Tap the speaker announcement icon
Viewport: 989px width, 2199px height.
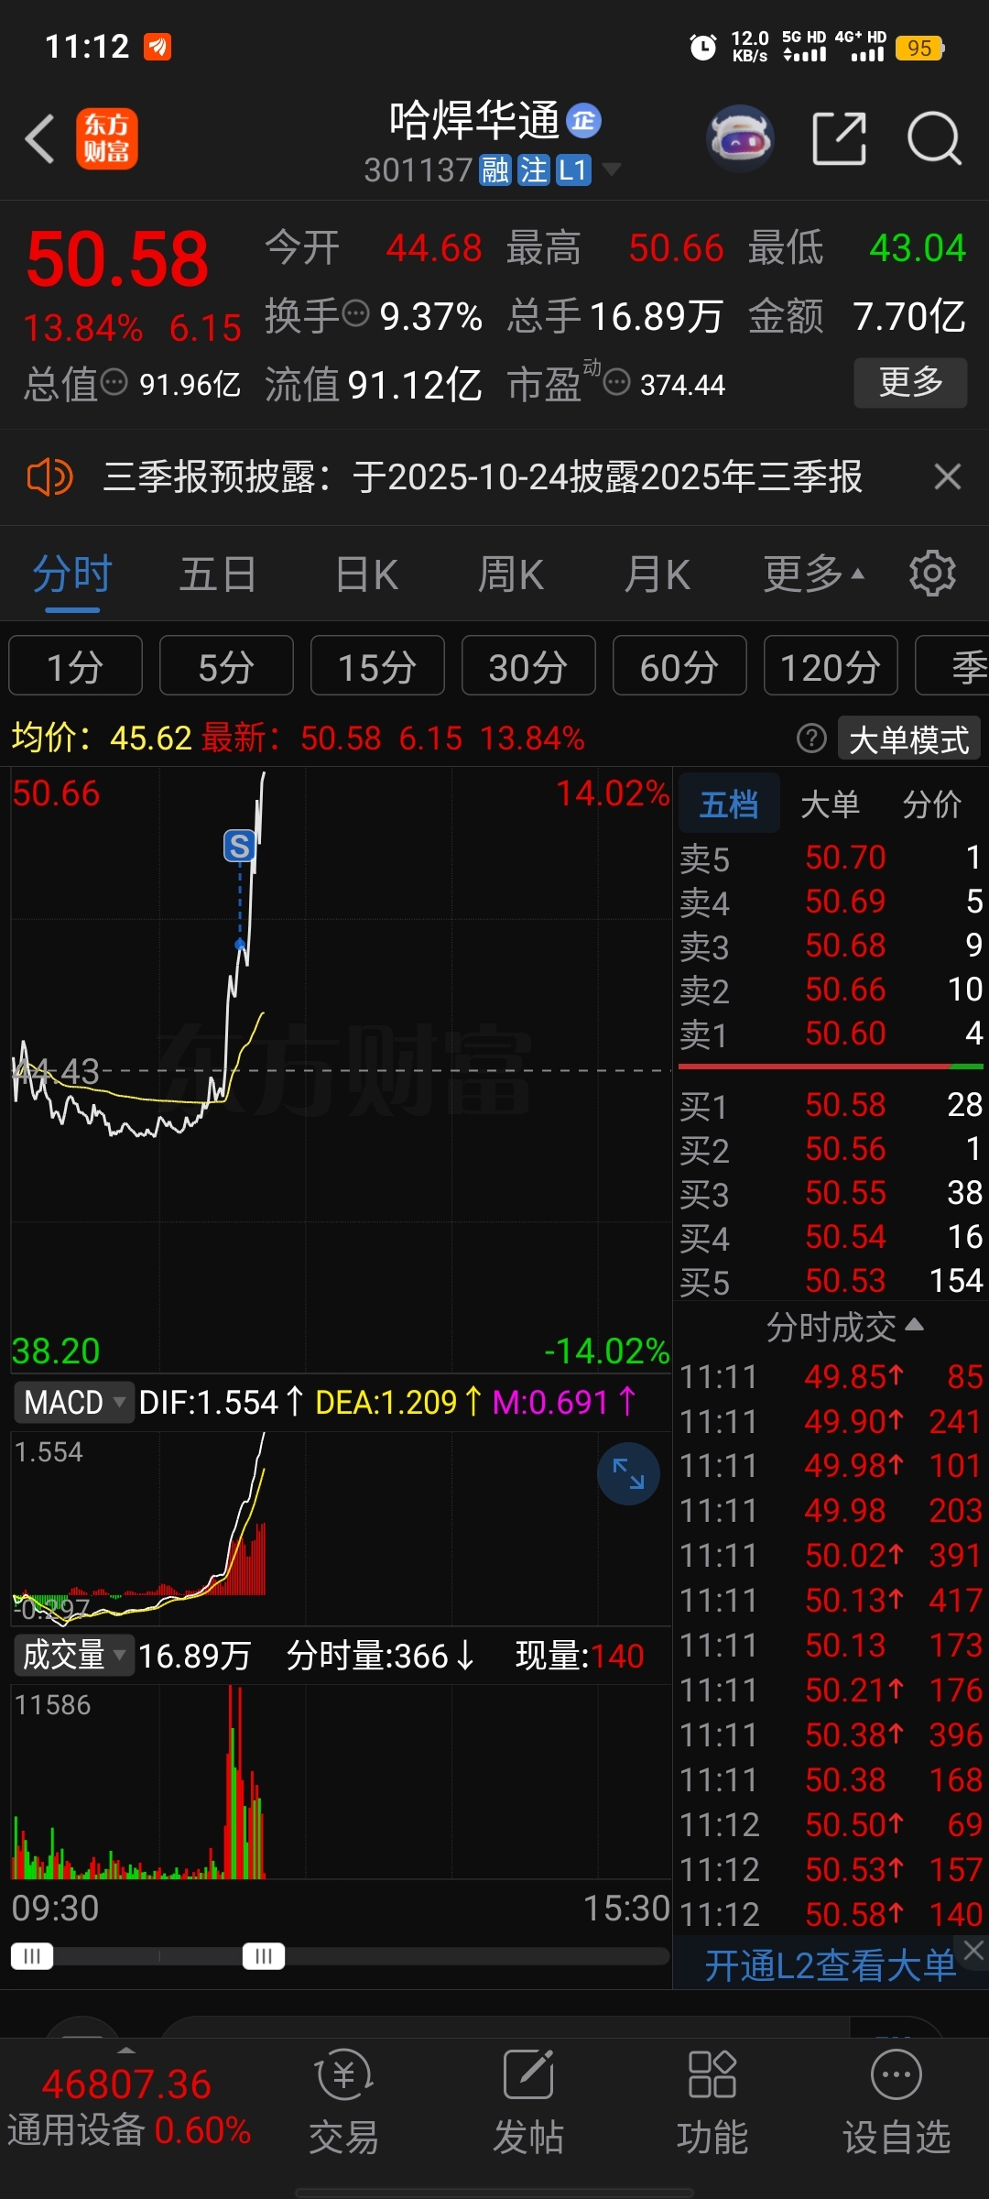click(49, 477)
